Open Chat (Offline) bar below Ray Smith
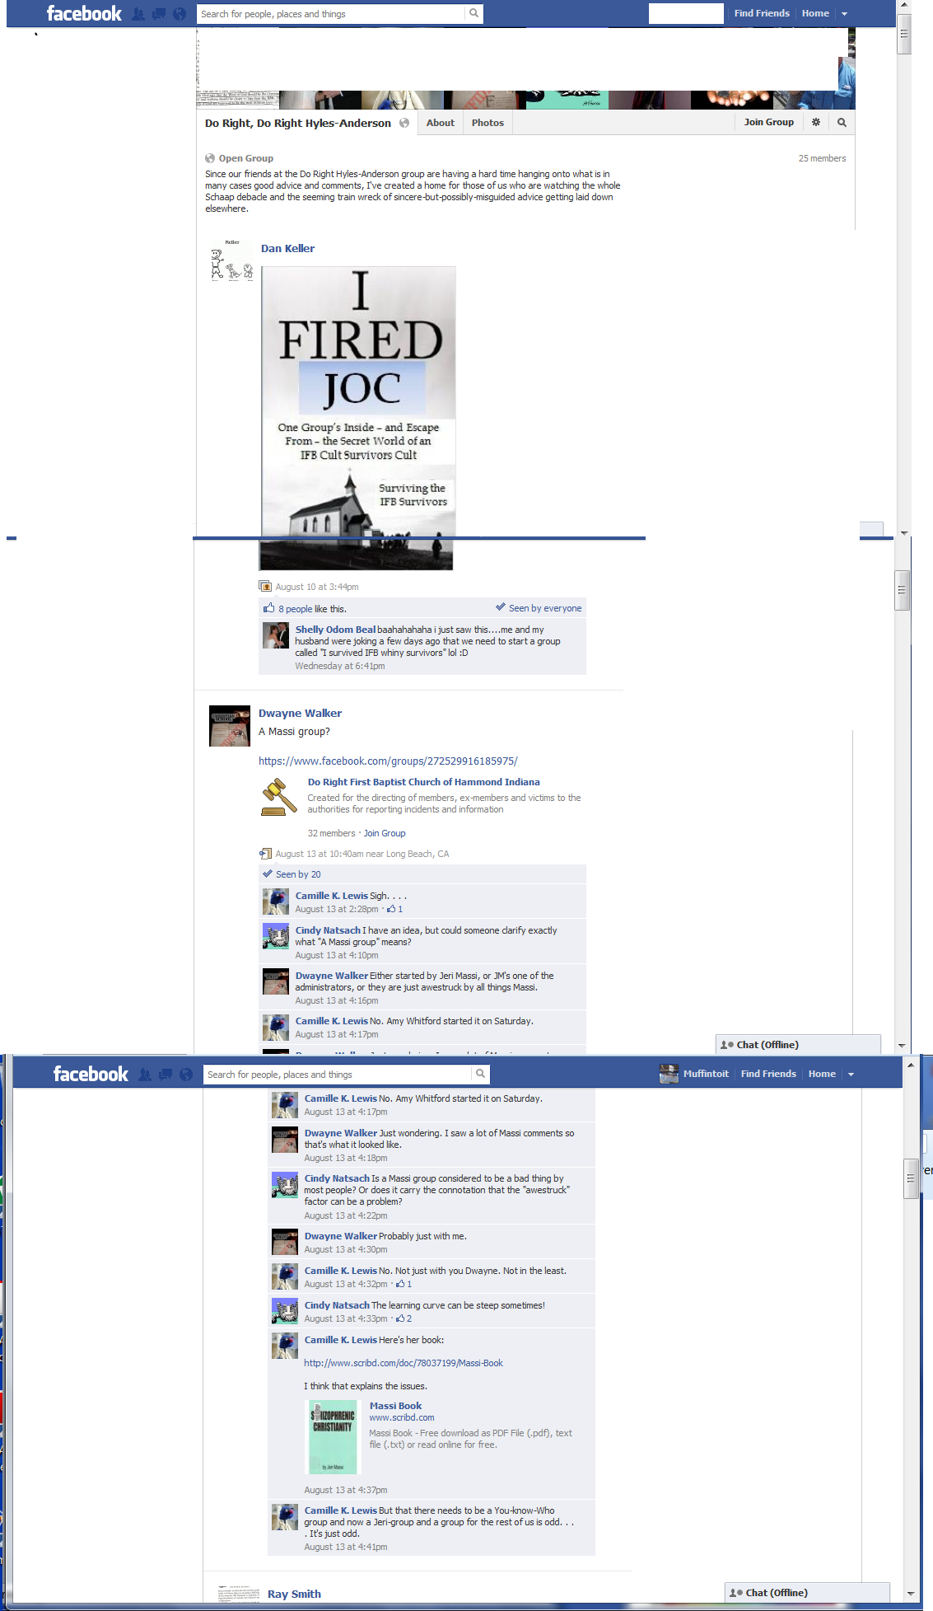This screenshot has width=933, height=1611. (807, 1593)
